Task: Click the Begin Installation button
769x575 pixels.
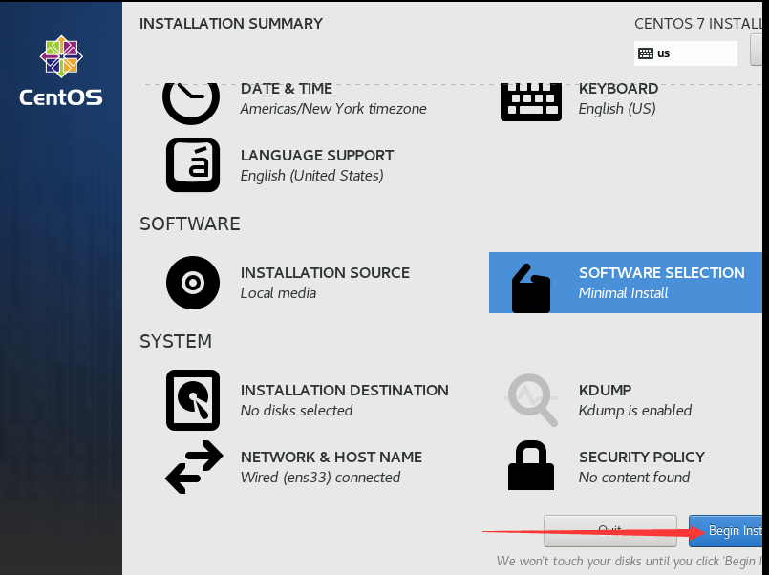Action: point(725,531)
